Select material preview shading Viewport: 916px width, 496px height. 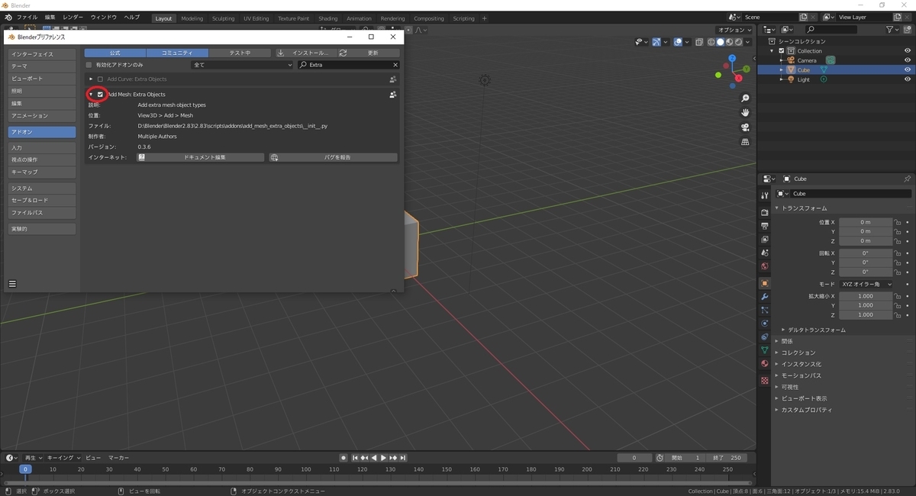[x=730, y=42]
